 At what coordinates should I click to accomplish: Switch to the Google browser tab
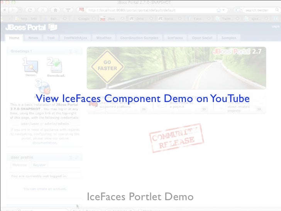(84, 19)
